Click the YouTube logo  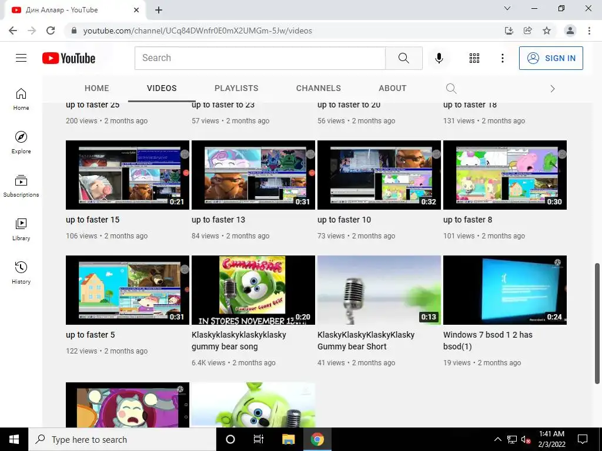click(69, 58)
